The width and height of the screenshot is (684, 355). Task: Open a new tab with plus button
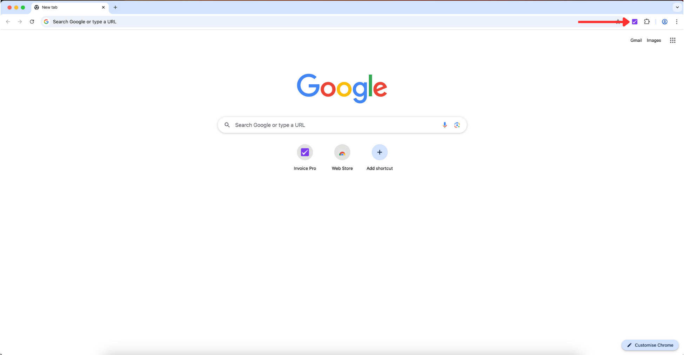(115, 7)
